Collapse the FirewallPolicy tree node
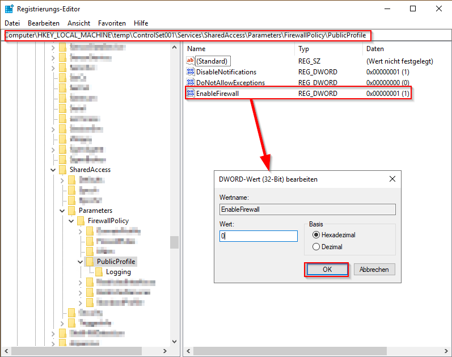The width and height of the screenshot is (452, 357). tap(71, 221)
